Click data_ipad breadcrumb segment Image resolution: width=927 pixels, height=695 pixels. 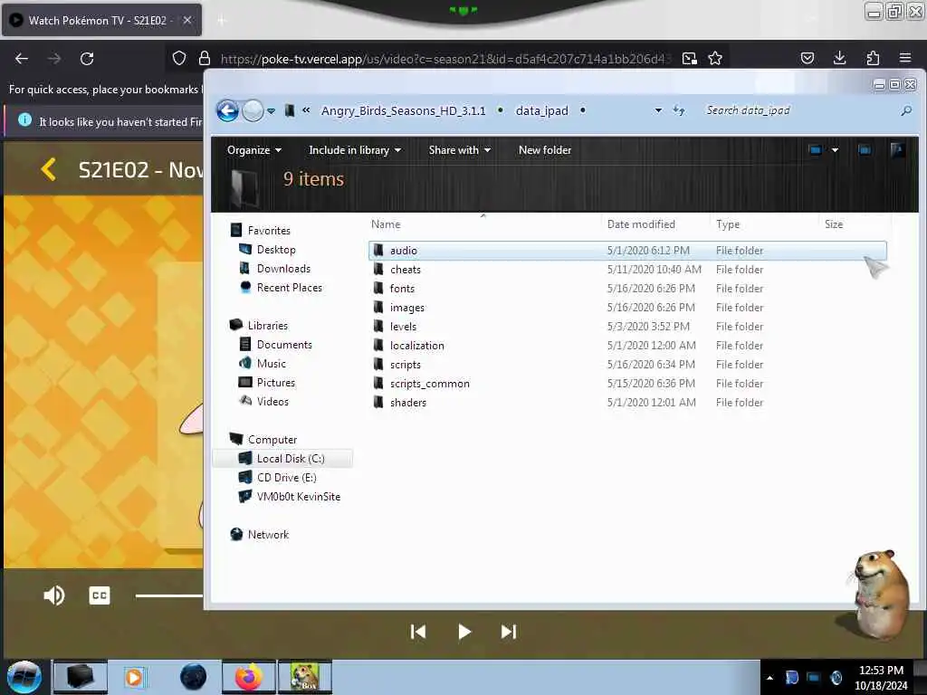(541, 110)
